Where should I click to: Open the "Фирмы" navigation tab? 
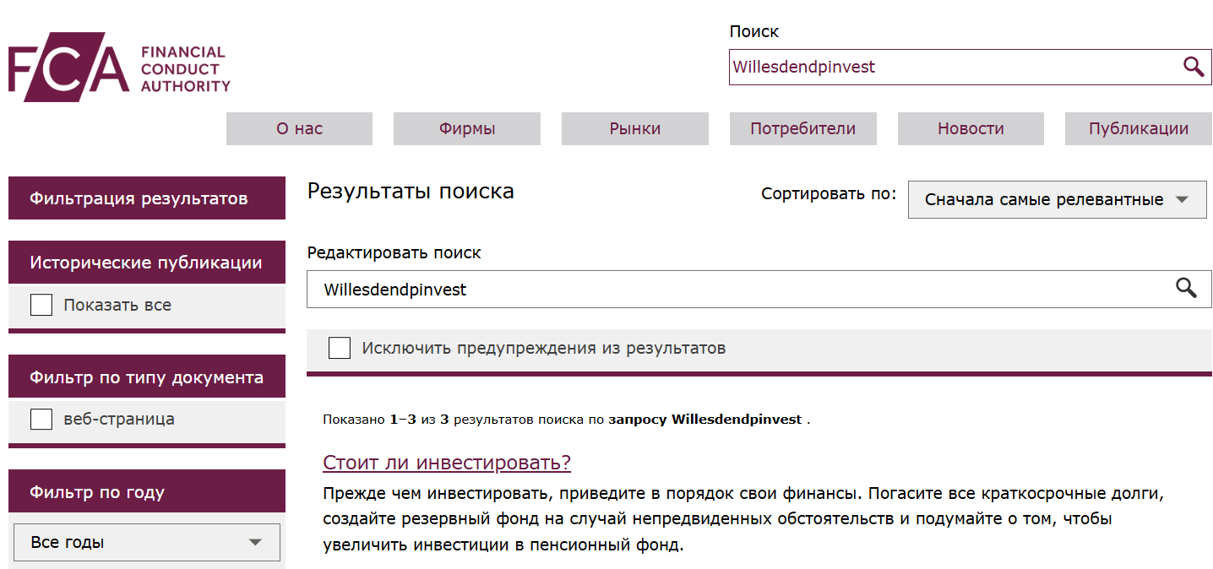(466, 128)
